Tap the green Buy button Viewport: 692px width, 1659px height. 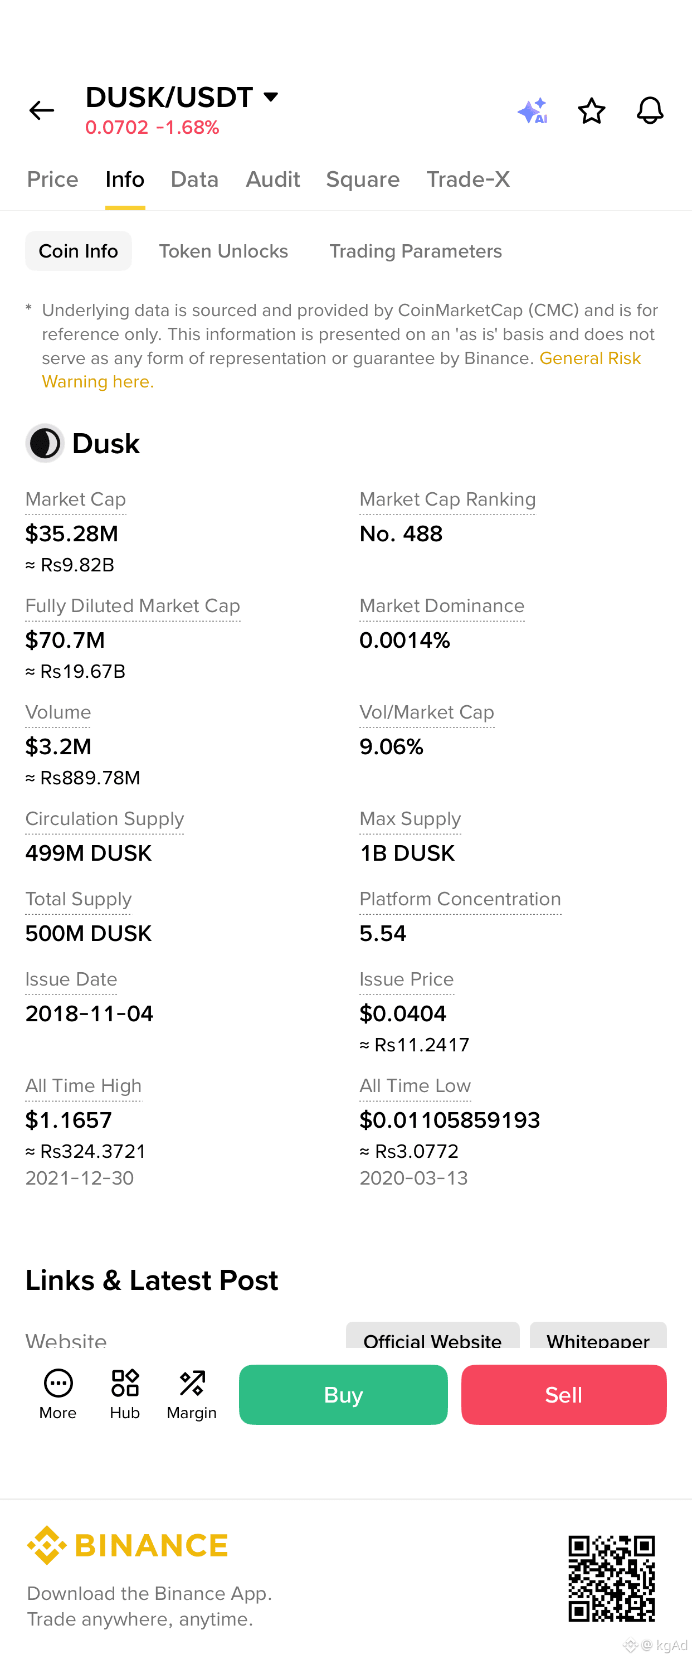(343, 1394)
